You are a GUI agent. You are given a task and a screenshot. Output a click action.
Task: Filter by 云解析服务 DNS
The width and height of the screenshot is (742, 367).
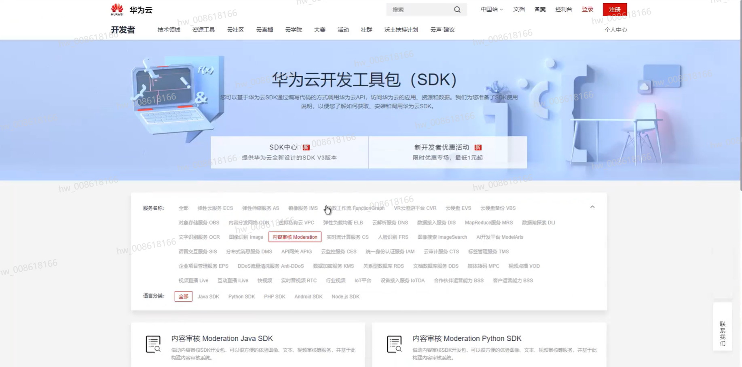tap(390, 223)
